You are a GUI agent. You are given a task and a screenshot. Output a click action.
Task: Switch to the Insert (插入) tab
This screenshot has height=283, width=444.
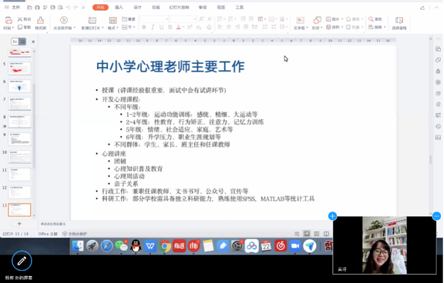(x=119, y=7)
